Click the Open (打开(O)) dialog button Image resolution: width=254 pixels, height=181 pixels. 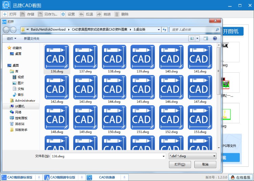(x=180, y=164)
